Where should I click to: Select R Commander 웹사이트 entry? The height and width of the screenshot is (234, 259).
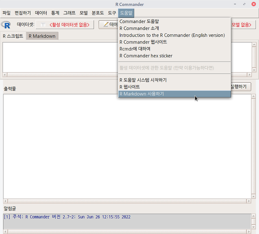pos(143,42)
